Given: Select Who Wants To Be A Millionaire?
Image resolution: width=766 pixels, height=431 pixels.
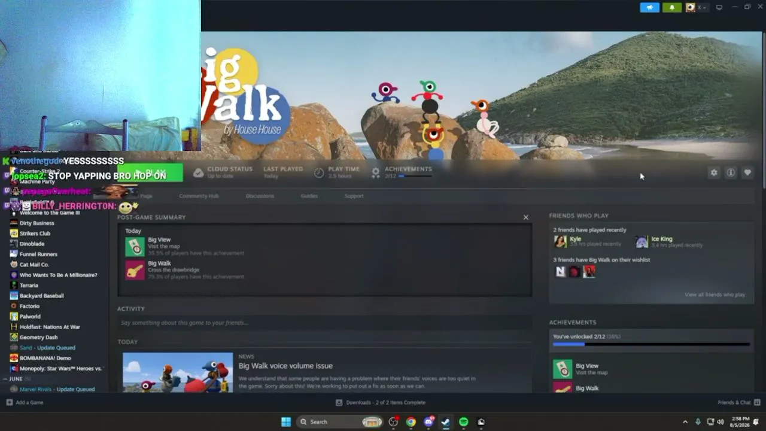Looking at the screenshot, I should pos(58,275).
